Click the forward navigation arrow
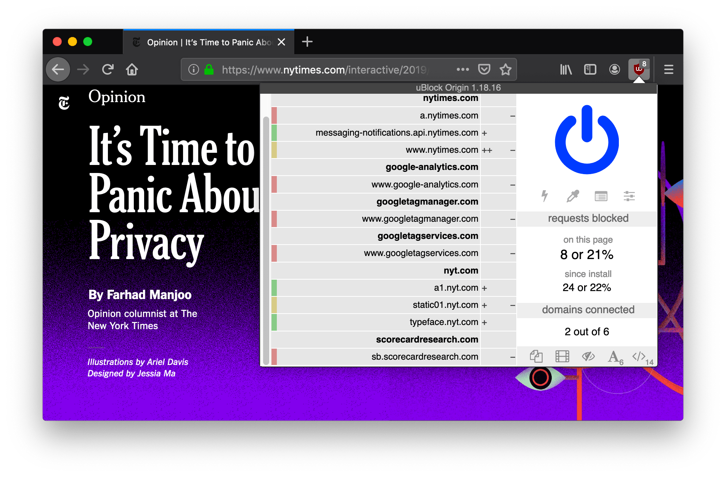The width and height of the screenshot is (726, 477). pyautogui.click(x=83, y=69)
